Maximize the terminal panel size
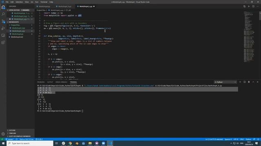261x146 pixels. [x=253, y=82]
